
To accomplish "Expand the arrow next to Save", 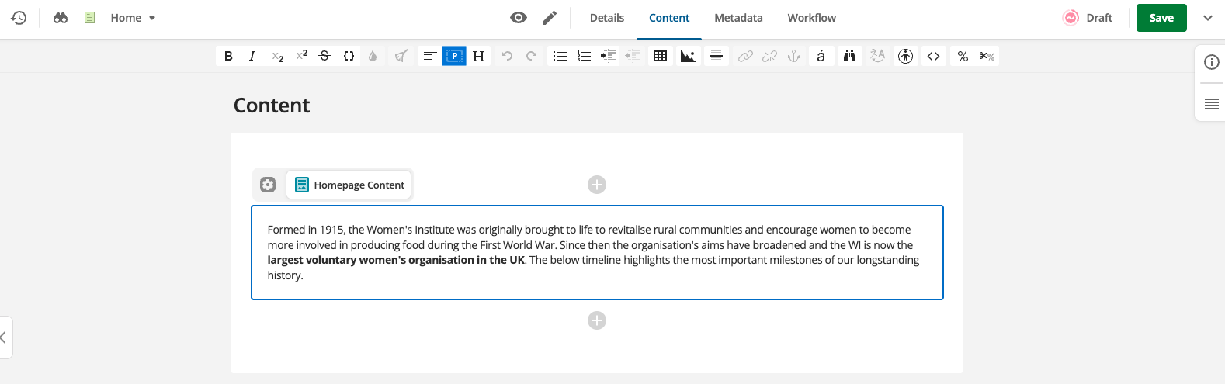I will pos(1208,18).
